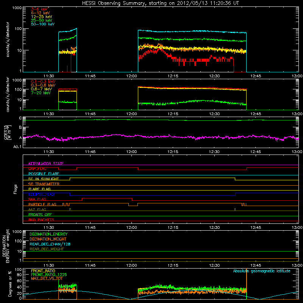Select the FLARE_FLAG label
The height and width of the screenshot is (303, 303).
(x=39, y=189)
